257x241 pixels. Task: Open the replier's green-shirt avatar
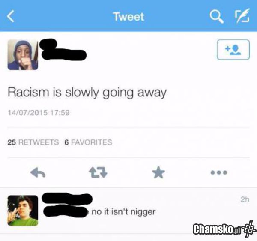23,211
